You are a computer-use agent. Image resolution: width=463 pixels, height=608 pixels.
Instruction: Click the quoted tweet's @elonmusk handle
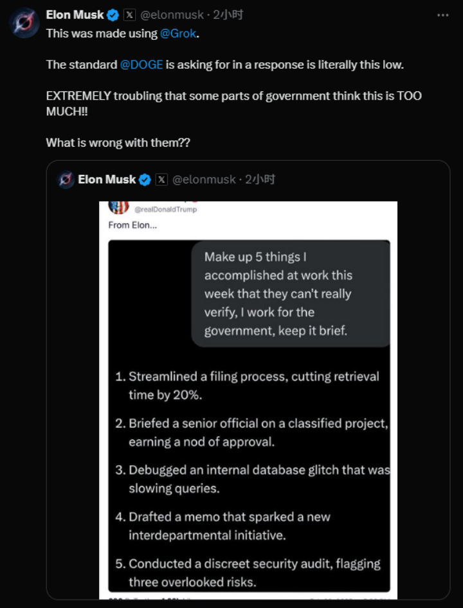pyautogui.click(x=204, y=180)
